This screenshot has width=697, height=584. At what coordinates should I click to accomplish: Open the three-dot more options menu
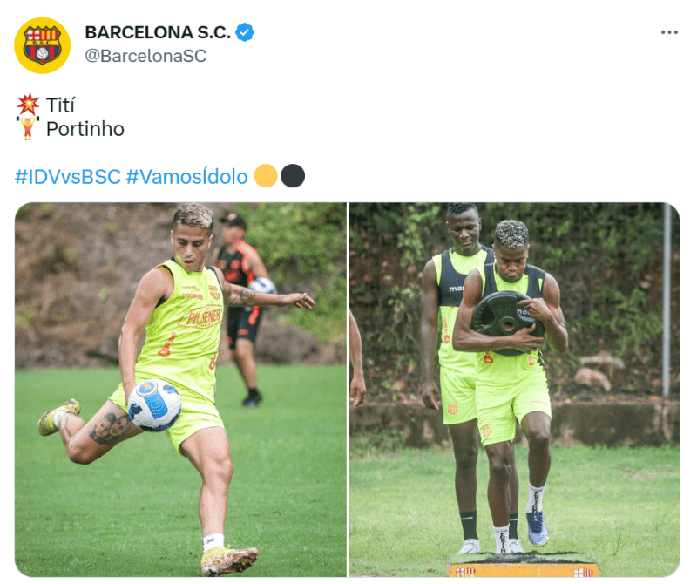[669, 32]
